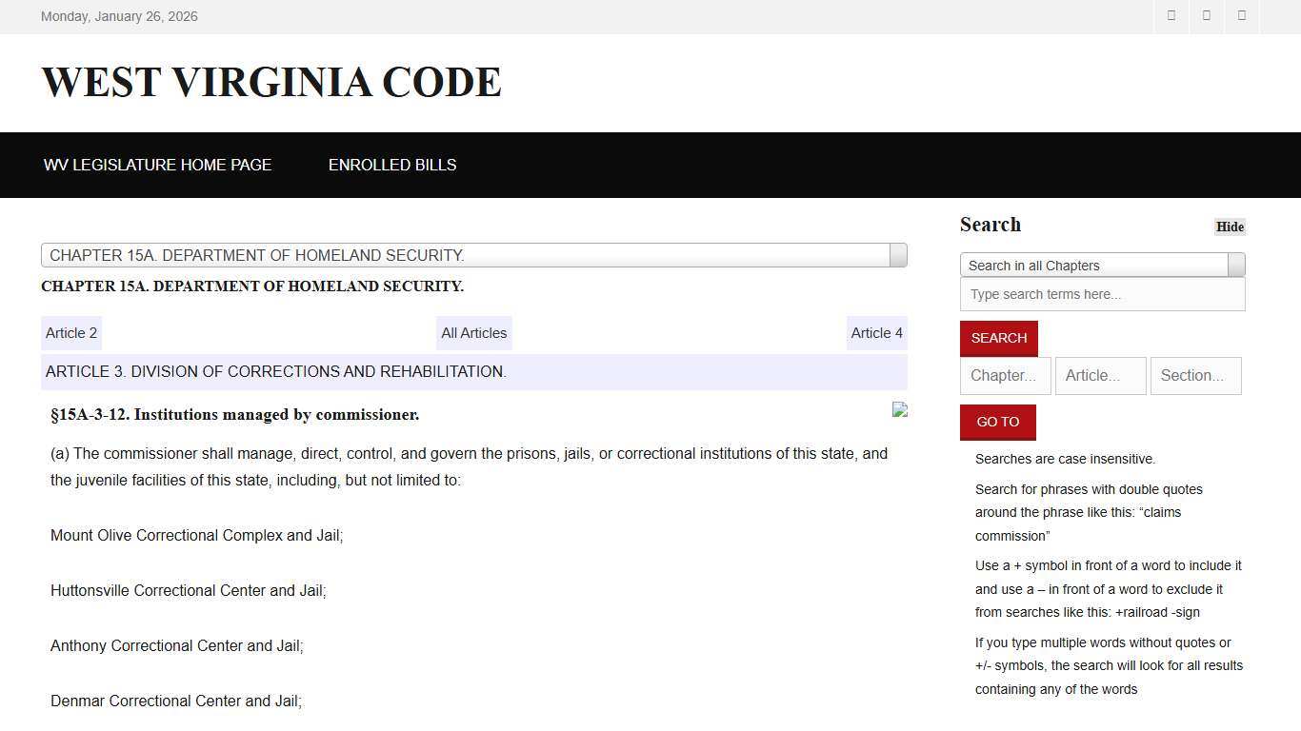The image size is (1301, 731).
Task: Click the rightmost icon in the top-right header
Action: (x=1241, y=16)
